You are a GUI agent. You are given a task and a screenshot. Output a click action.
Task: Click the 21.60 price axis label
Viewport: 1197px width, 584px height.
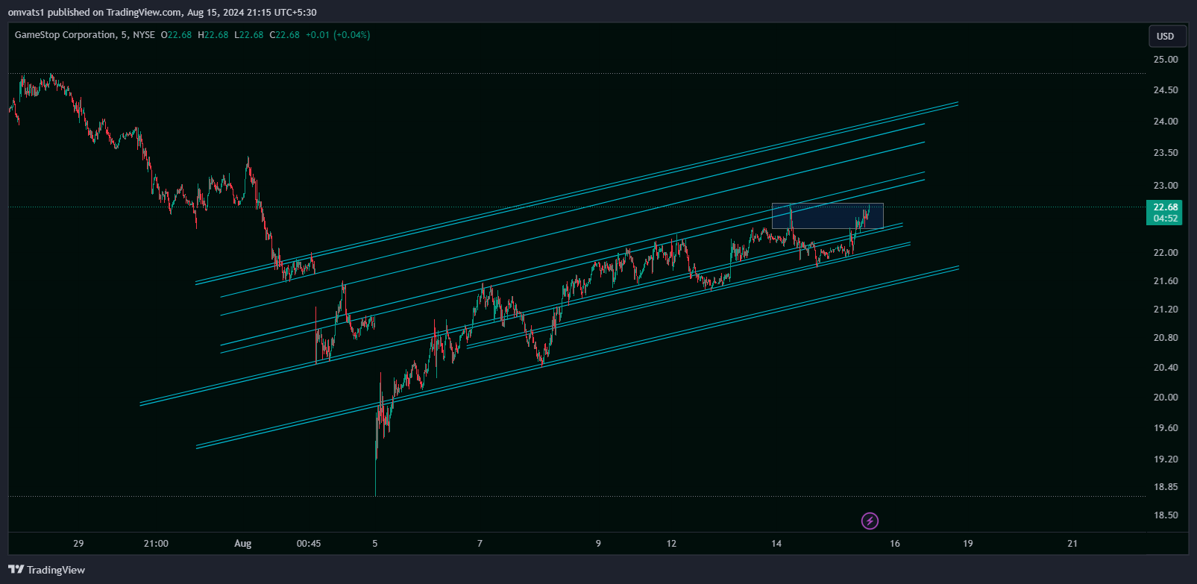(x=1166, y=281)
